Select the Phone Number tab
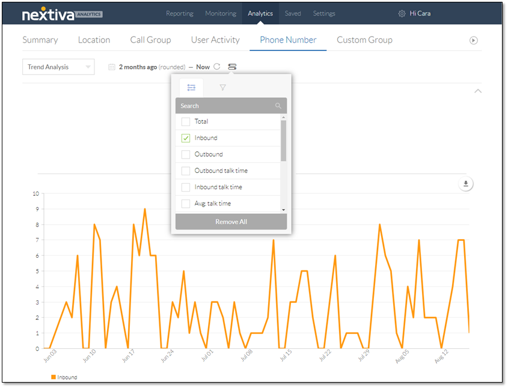The image size is (508, 388). point(288,40)
